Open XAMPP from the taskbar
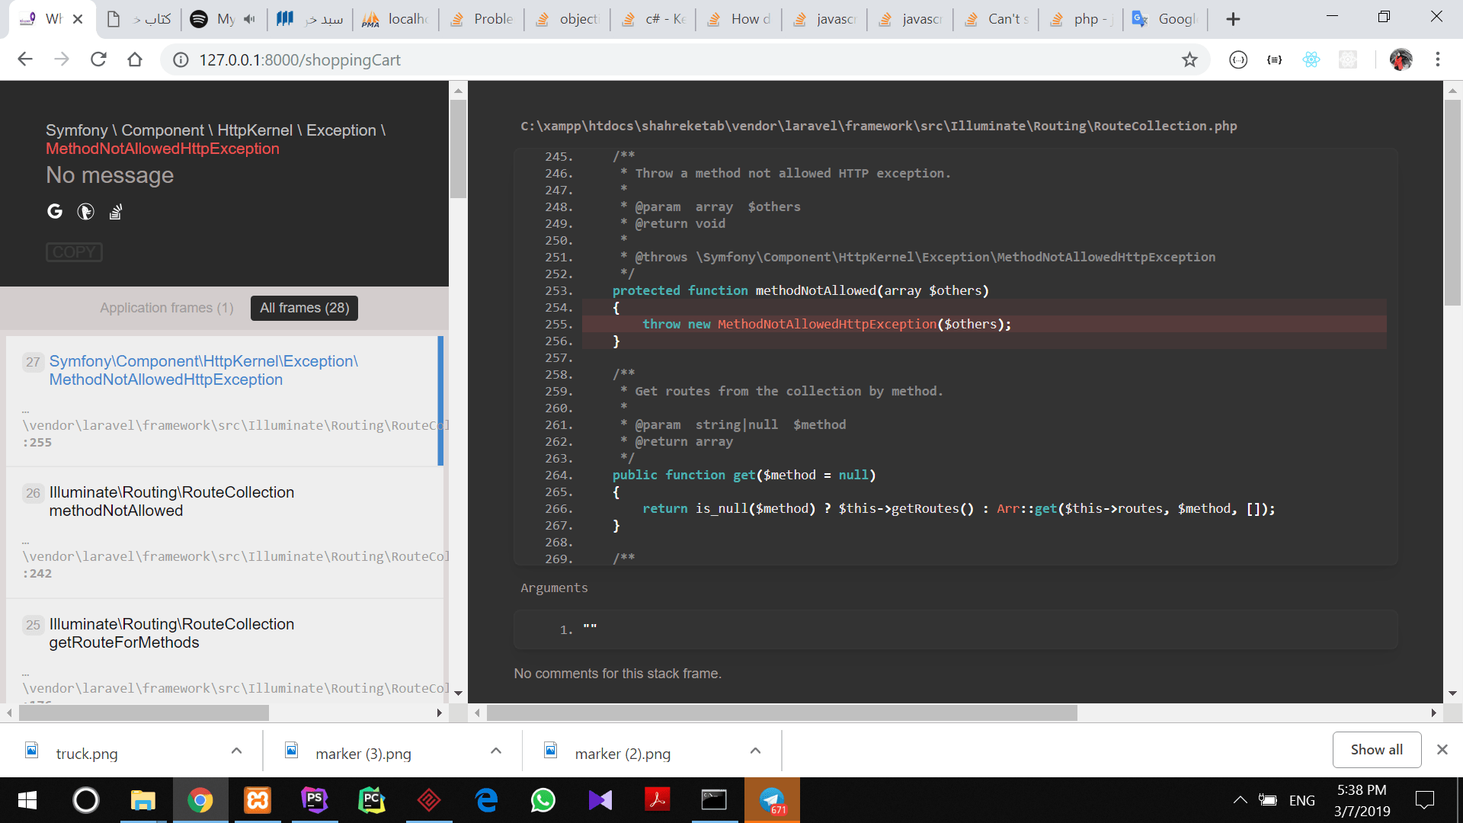Image resolution: width=1463 pixels, height=823 pixels. coord(257,800)
